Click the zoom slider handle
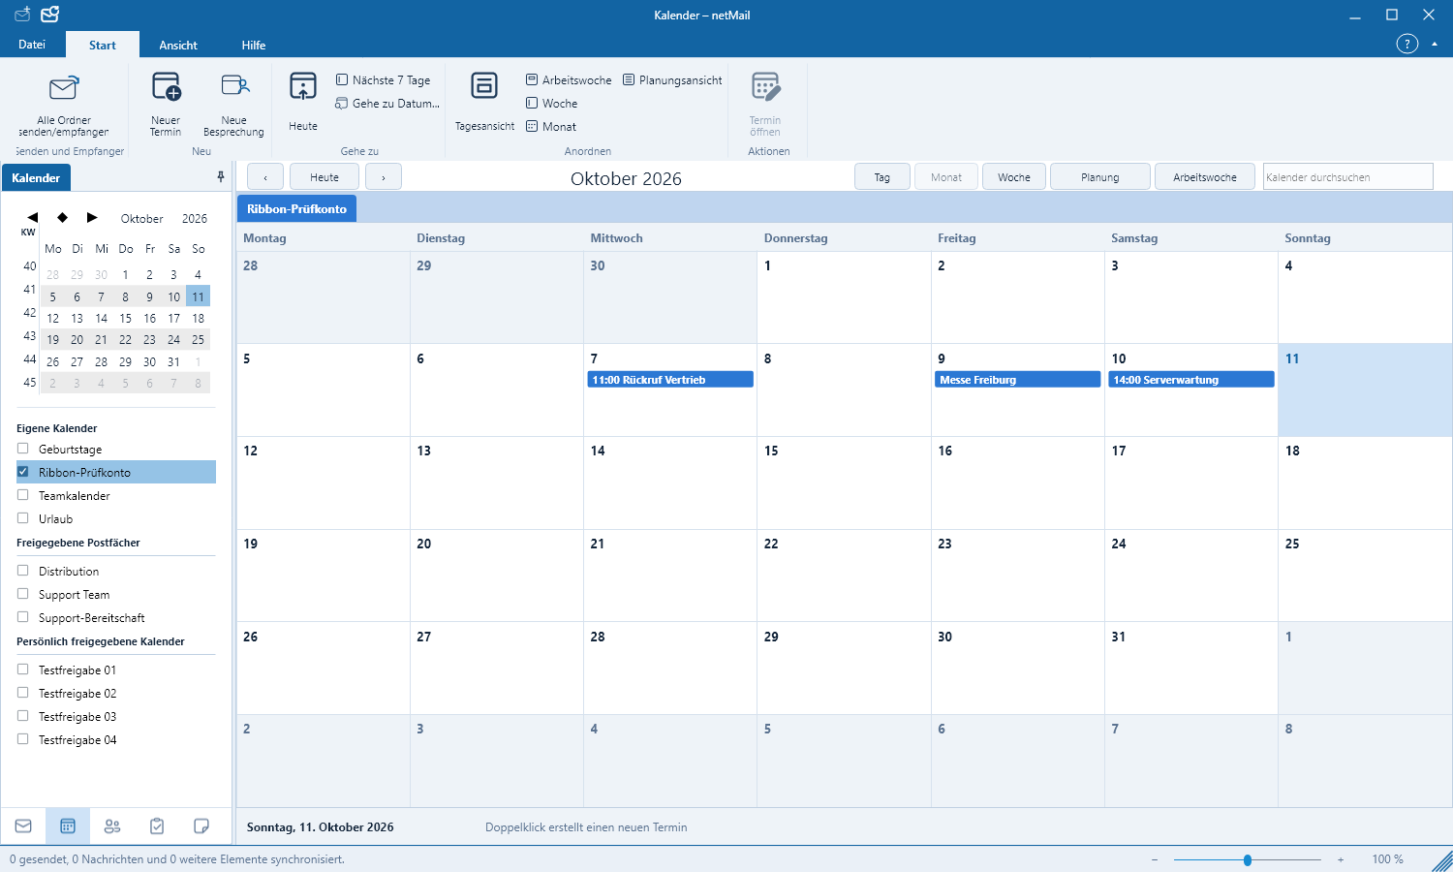The height and width of the screenshot is (872, 1453). tap(1248, 859)
